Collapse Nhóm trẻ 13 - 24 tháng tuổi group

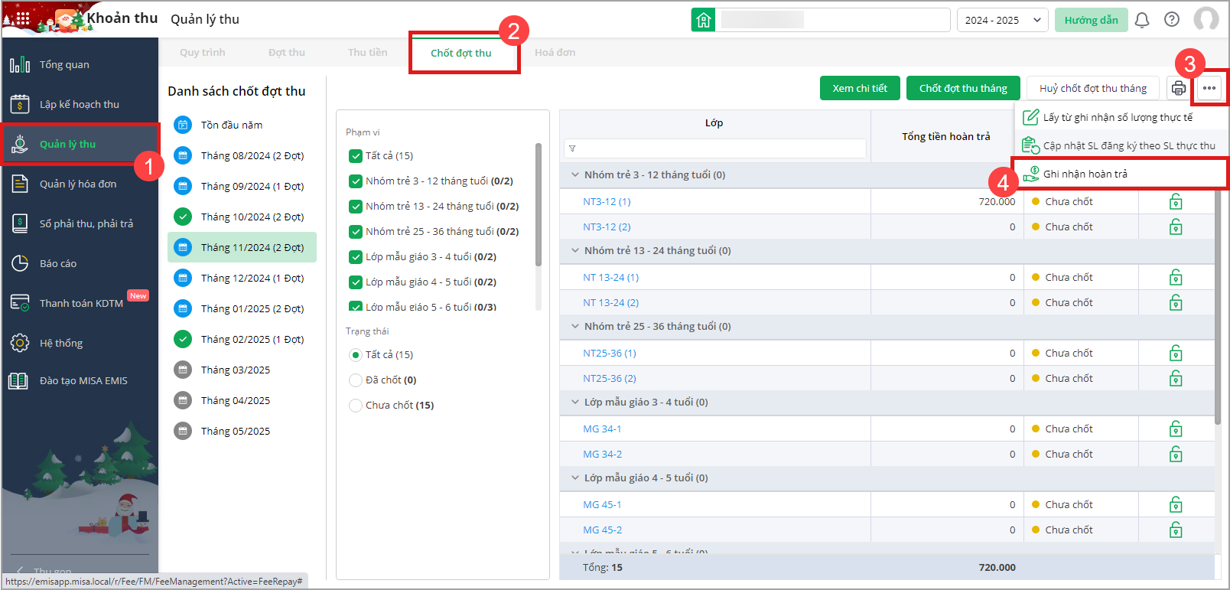pos(575,250)
